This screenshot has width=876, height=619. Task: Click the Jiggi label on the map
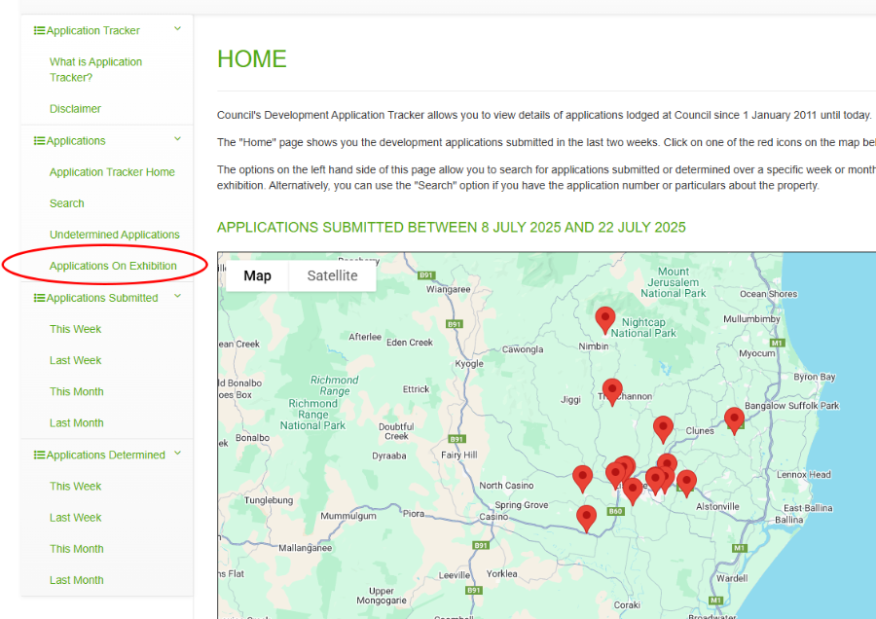click(x=571, y=400)
